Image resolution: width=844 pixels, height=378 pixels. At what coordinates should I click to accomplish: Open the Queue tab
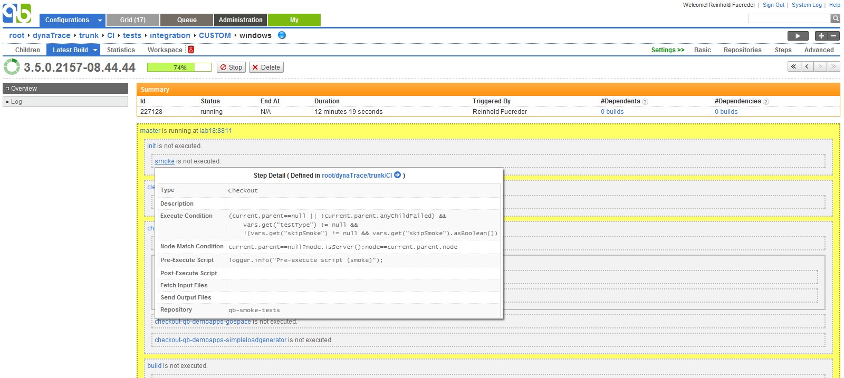tap(187, 20)
